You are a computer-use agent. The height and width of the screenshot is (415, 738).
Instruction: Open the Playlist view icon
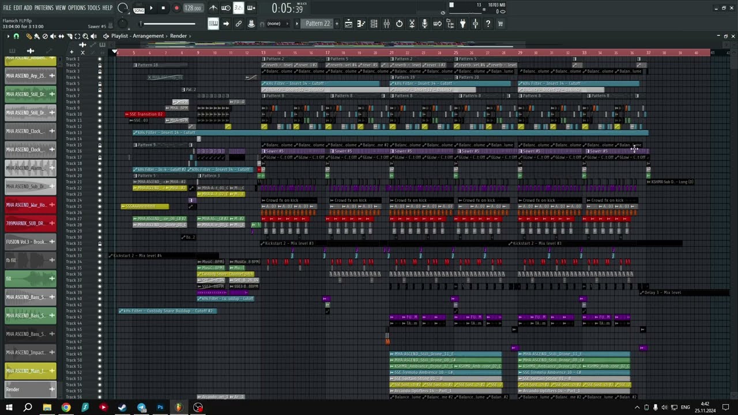coord(348,24)
